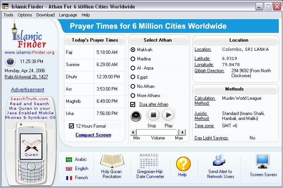Image resolution: width=283 pixels, height=188 pixels.
Task: Toggle the 12 Hours Format checkbox
Action: tap(72, 126)
